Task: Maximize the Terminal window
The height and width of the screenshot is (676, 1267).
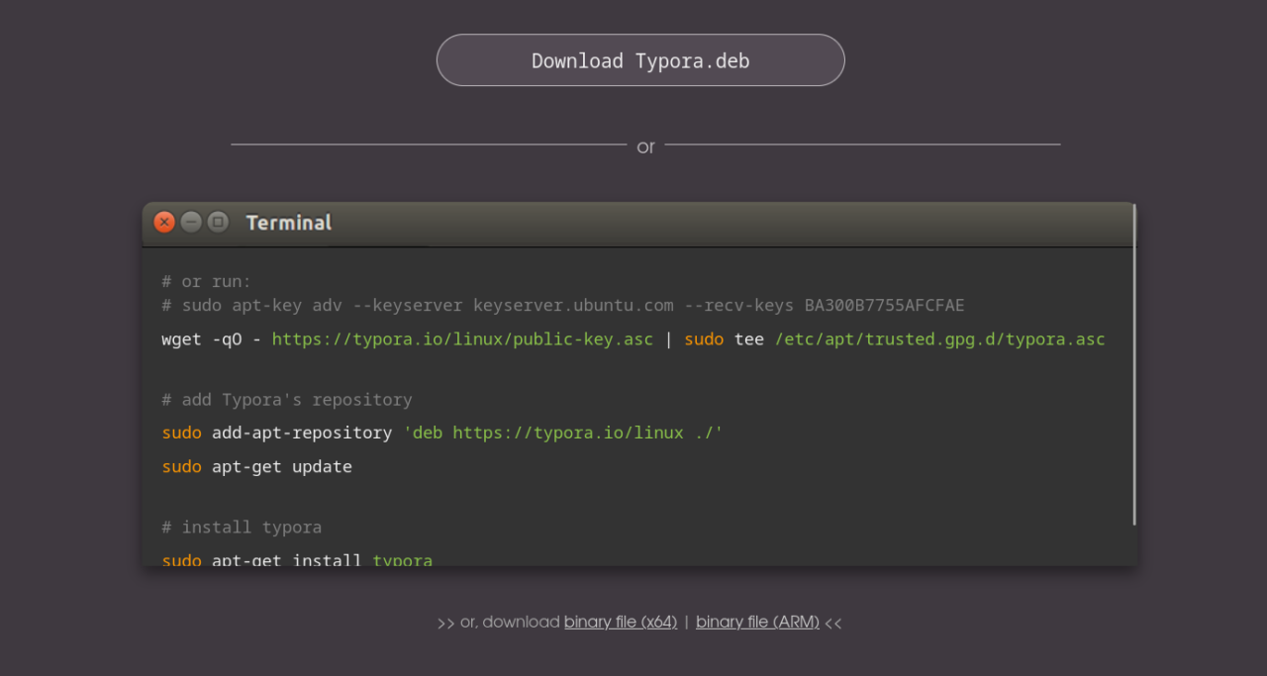Action: (x=217, y=222)
